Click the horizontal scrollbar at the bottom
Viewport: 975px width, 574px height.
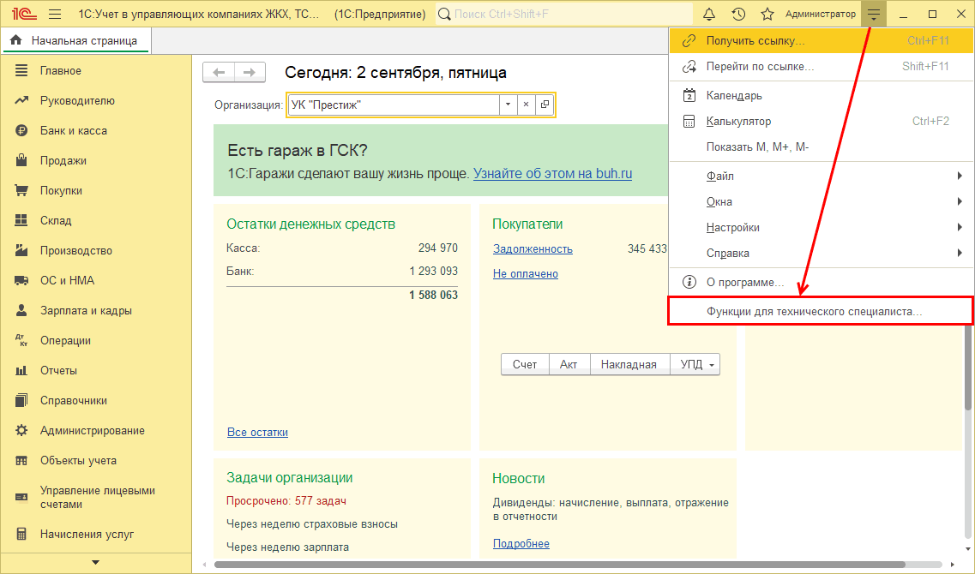(x=560, y=565)
